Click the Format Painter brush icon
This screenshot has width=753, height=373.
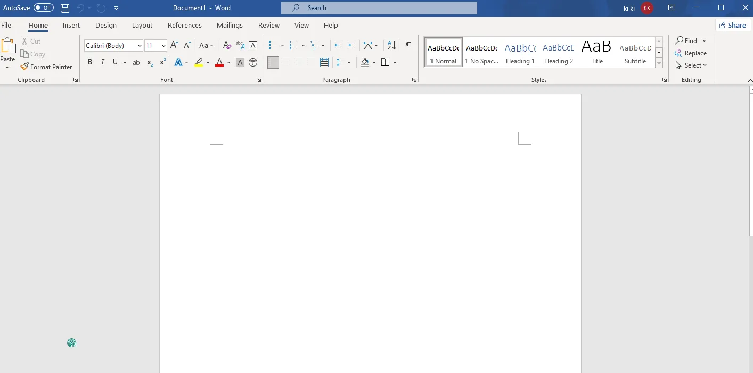point(24,67)
